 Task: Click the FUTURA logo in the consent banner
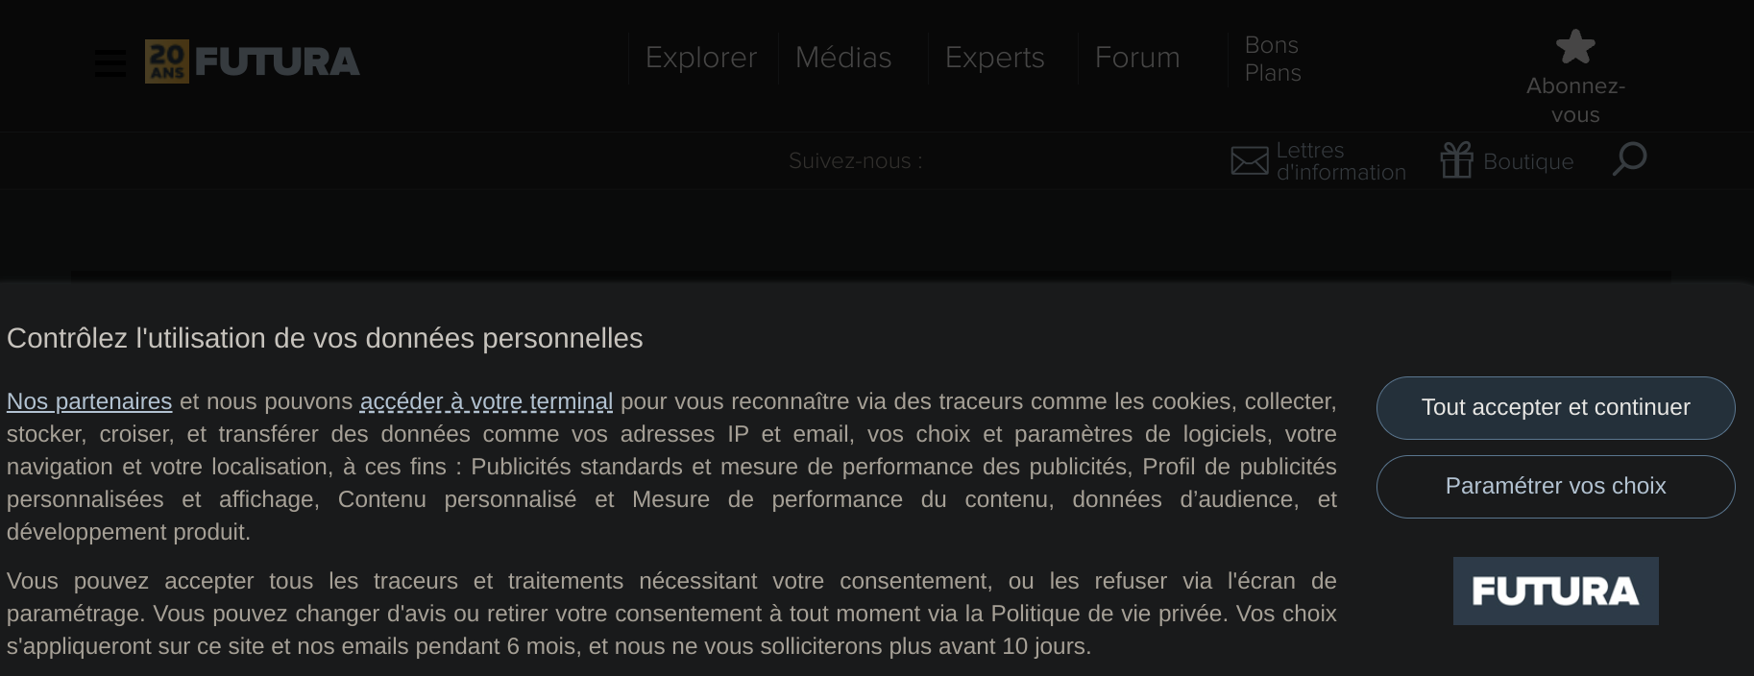point(1555,591)
